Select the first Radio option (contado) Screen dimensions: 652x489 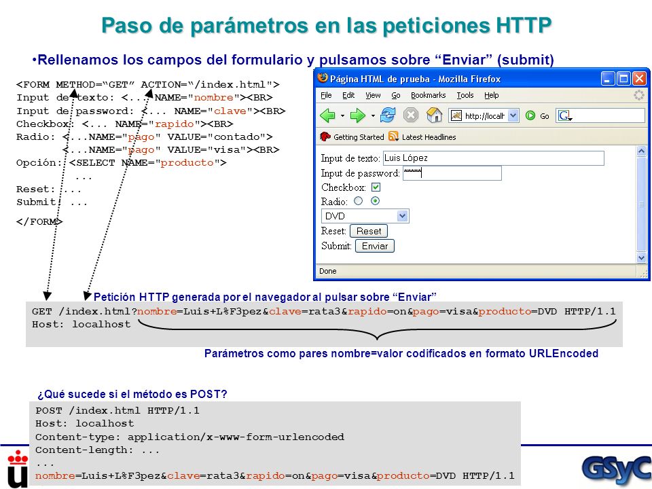(x=359, y=201)
